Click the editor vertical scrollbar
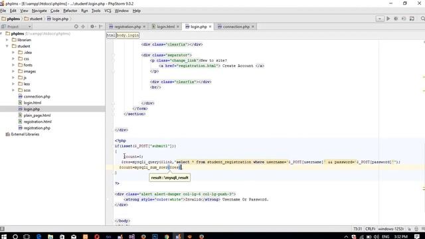The image size is (425, 239). pos(424,133)
